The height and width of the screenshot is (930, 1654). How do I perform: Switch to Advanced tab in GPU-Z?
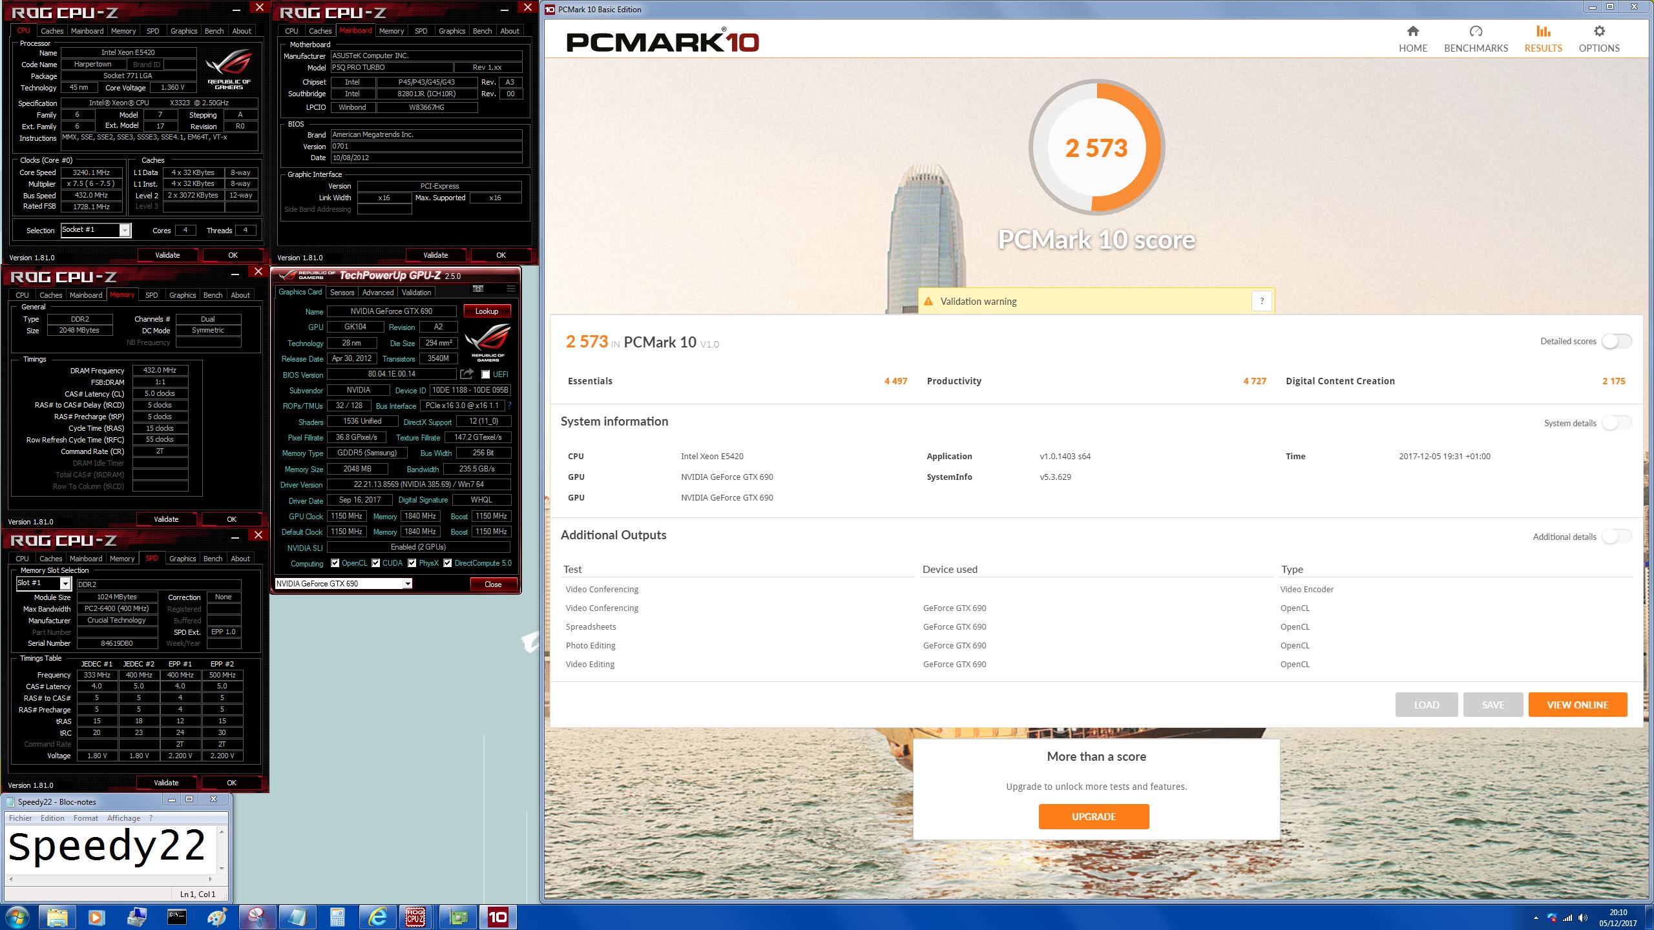[378, 293]
